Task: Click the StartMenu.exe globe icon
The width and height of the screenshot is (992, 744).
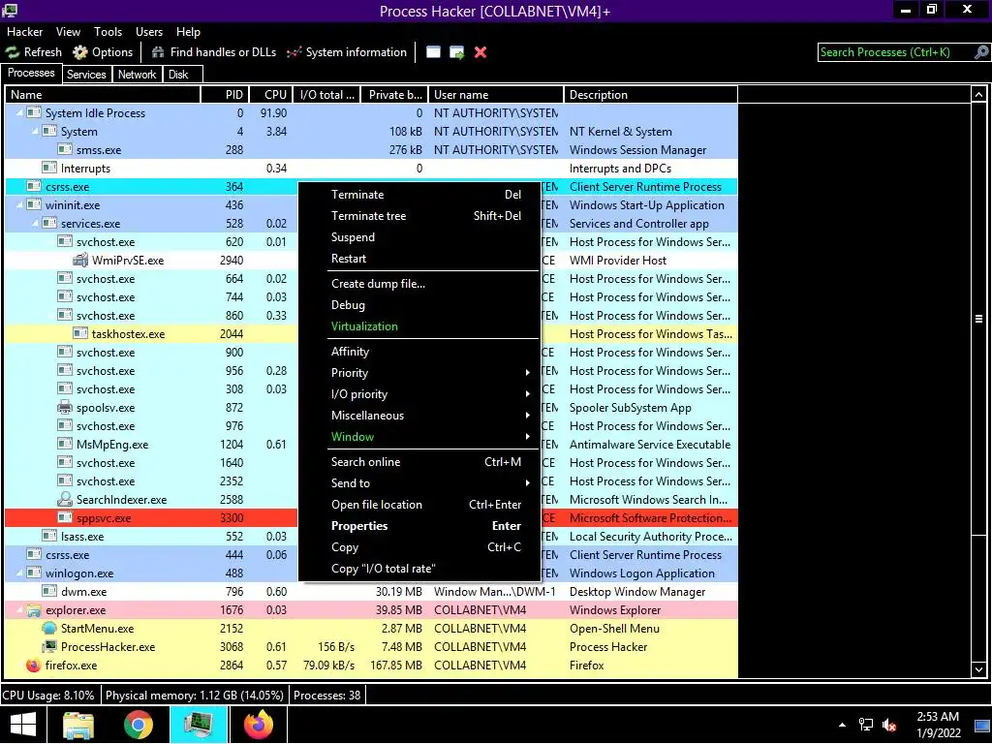Action: tap(49, 628)
